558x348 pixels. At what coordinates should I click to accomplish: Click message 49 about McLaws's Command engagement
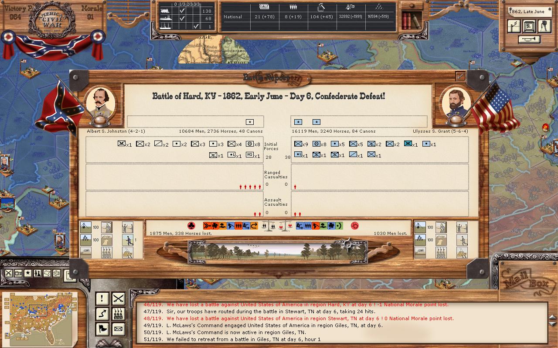[x=275, y=325]
